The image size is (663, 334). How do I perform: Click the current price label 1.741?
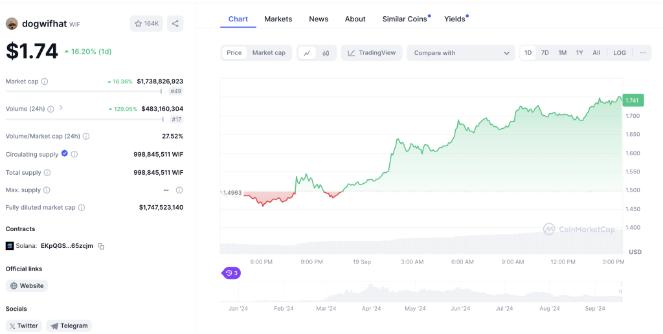(633, 100)
